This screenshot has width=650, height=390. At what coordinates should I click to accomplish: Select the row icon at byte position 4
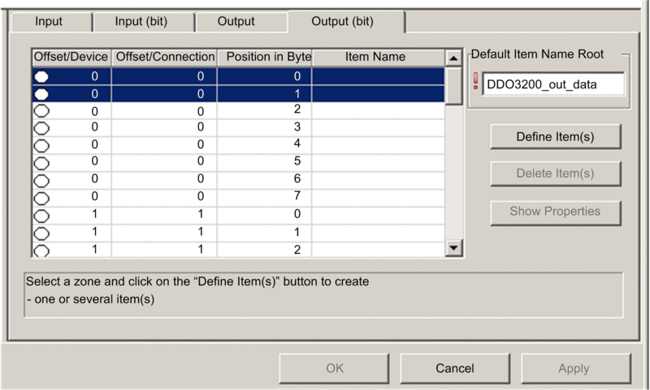pos(41,144)
